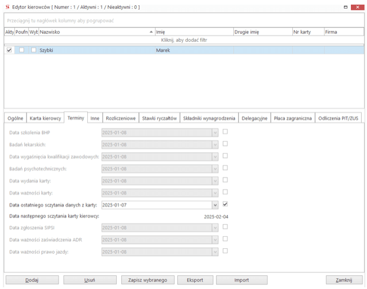Check the Poufn box in Szybki row

click(x=21, y=51)
